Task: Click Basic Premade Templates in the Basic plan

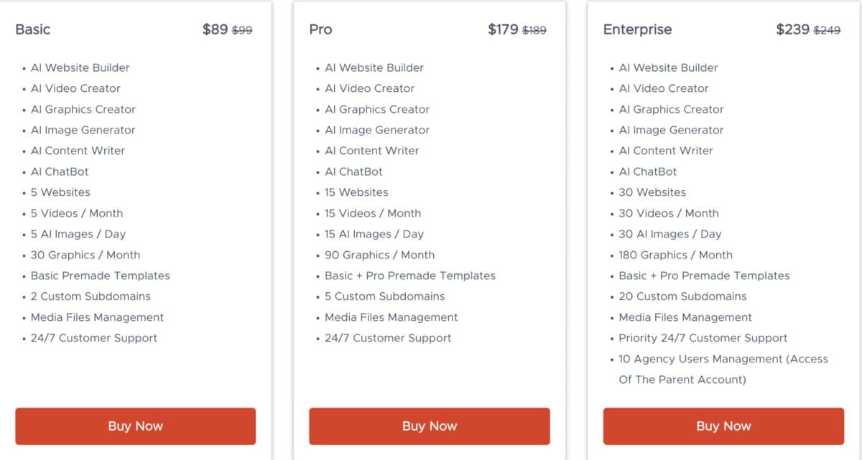Action: [100, 276]
